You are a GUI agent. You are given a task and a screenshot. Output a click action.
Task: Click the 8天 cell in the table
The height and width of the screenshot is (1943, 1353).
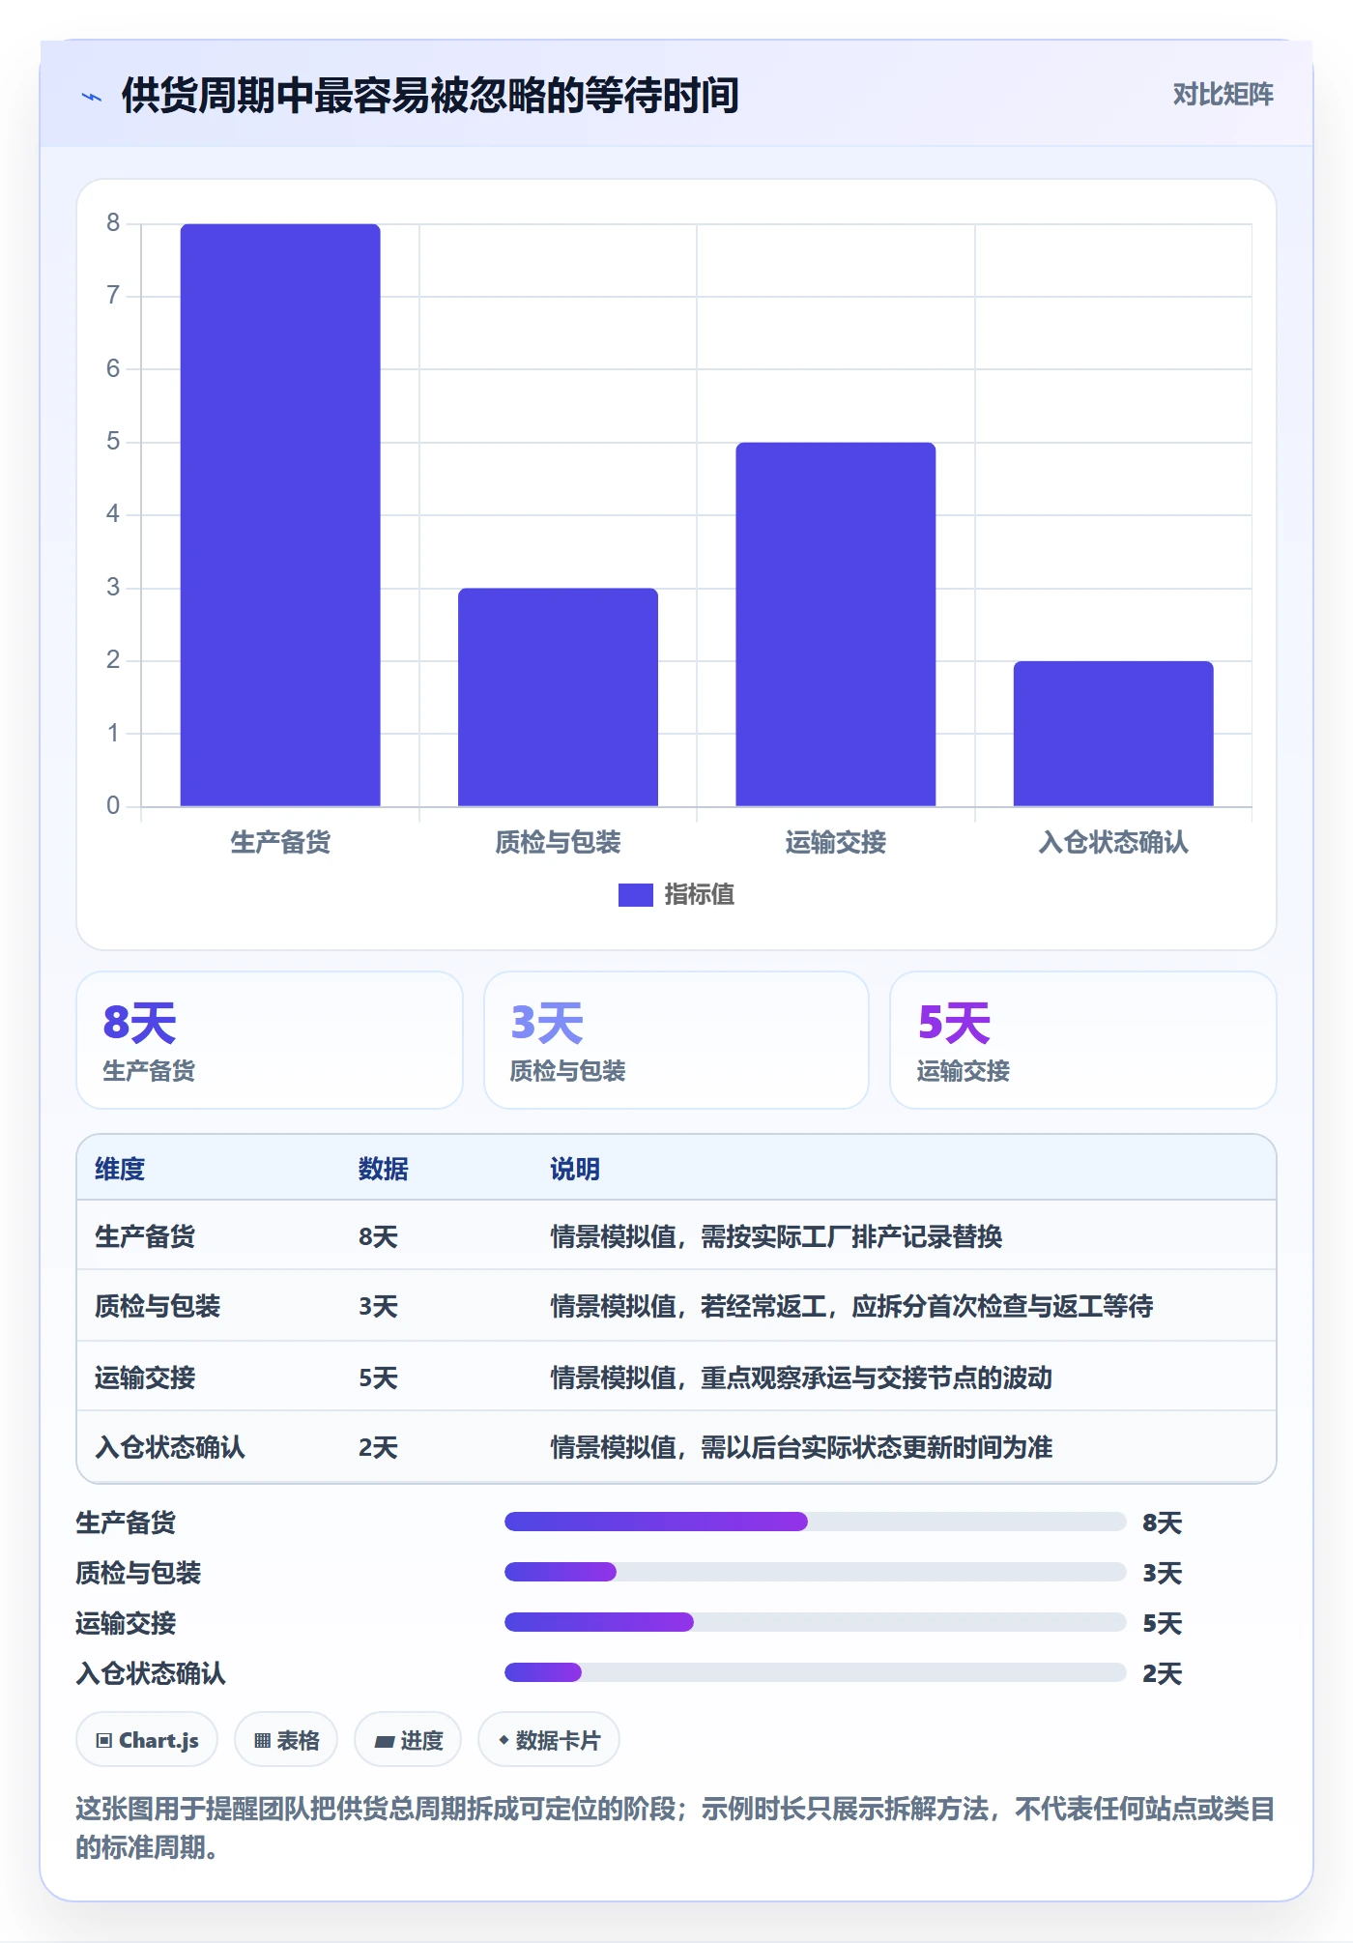(x=379, y=1236)
